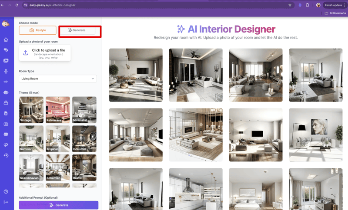Bookmark this page with star icon

[290, 5]
